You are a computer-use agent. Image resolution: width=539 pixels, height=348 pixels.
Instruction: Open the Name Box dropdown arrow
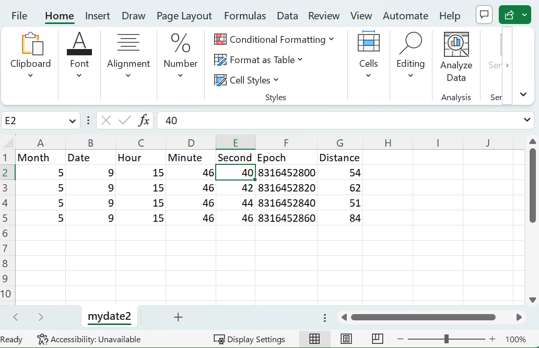click(x=72, y=121)
